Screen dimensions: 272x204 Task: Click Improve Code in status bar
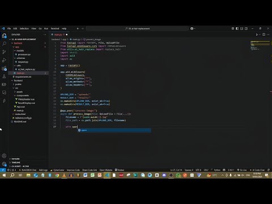tap(73, 170)
